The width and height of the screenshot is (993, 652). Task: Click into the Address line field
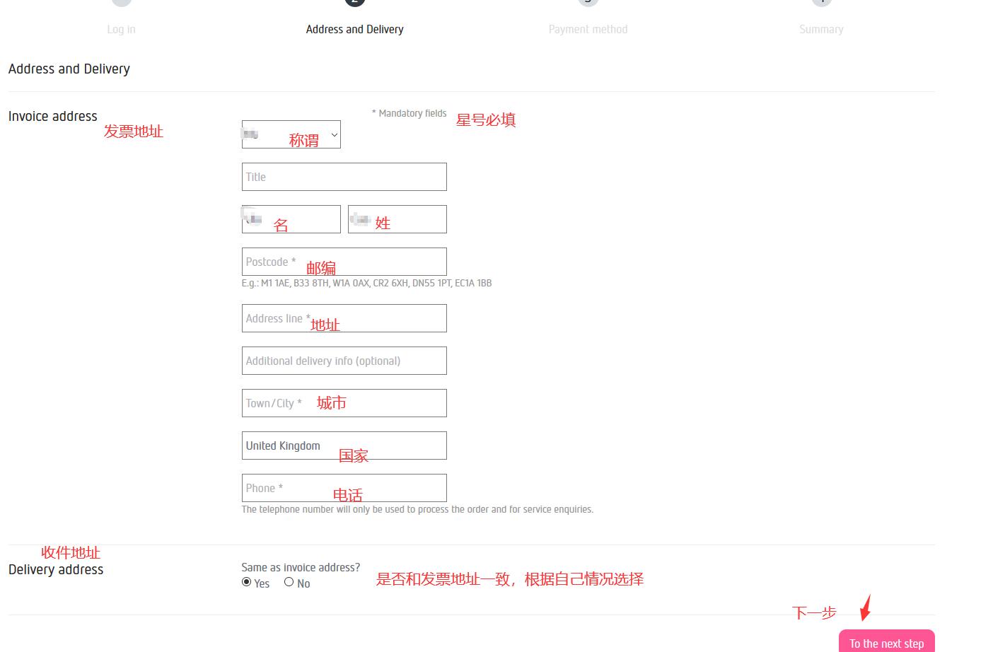click(344, 318)
